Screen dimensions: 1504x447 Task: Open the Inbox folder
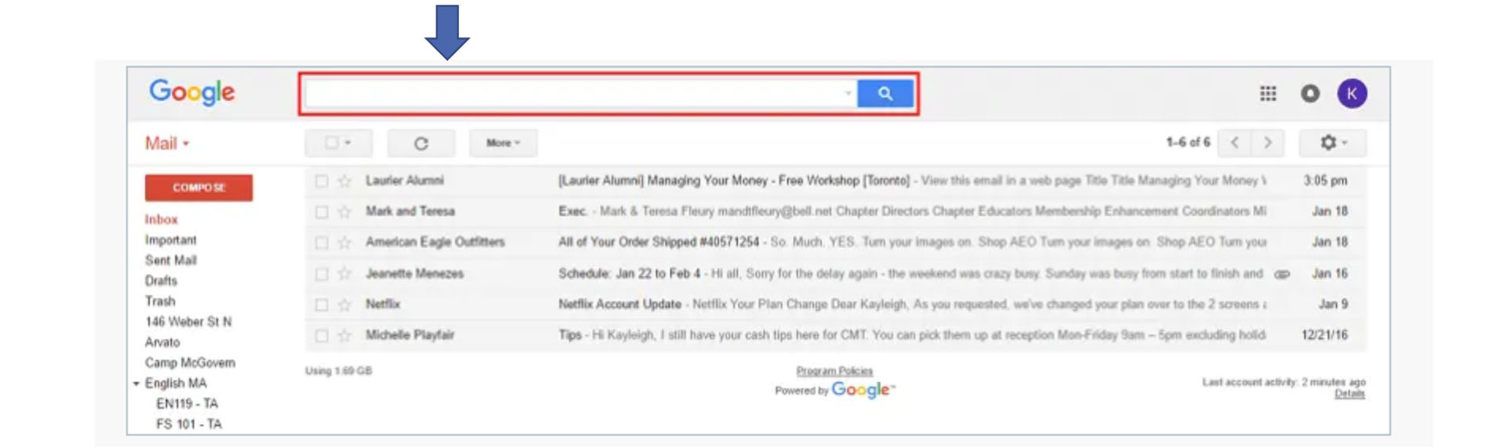(161, 220)
